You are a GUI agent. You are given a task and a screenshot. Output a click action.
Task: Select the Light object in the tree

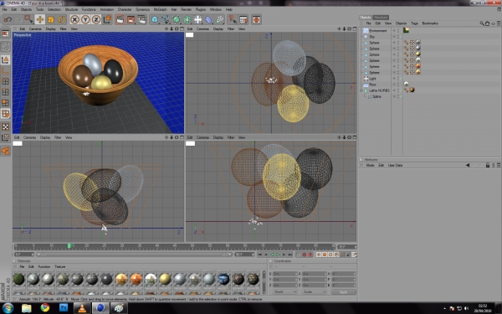(372, 79)
